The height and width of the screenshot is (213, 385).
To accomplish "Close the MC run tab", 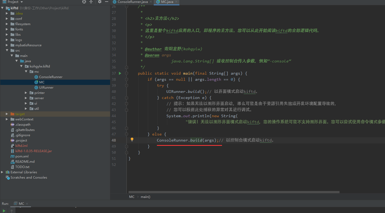I will [x=27, y=204].
